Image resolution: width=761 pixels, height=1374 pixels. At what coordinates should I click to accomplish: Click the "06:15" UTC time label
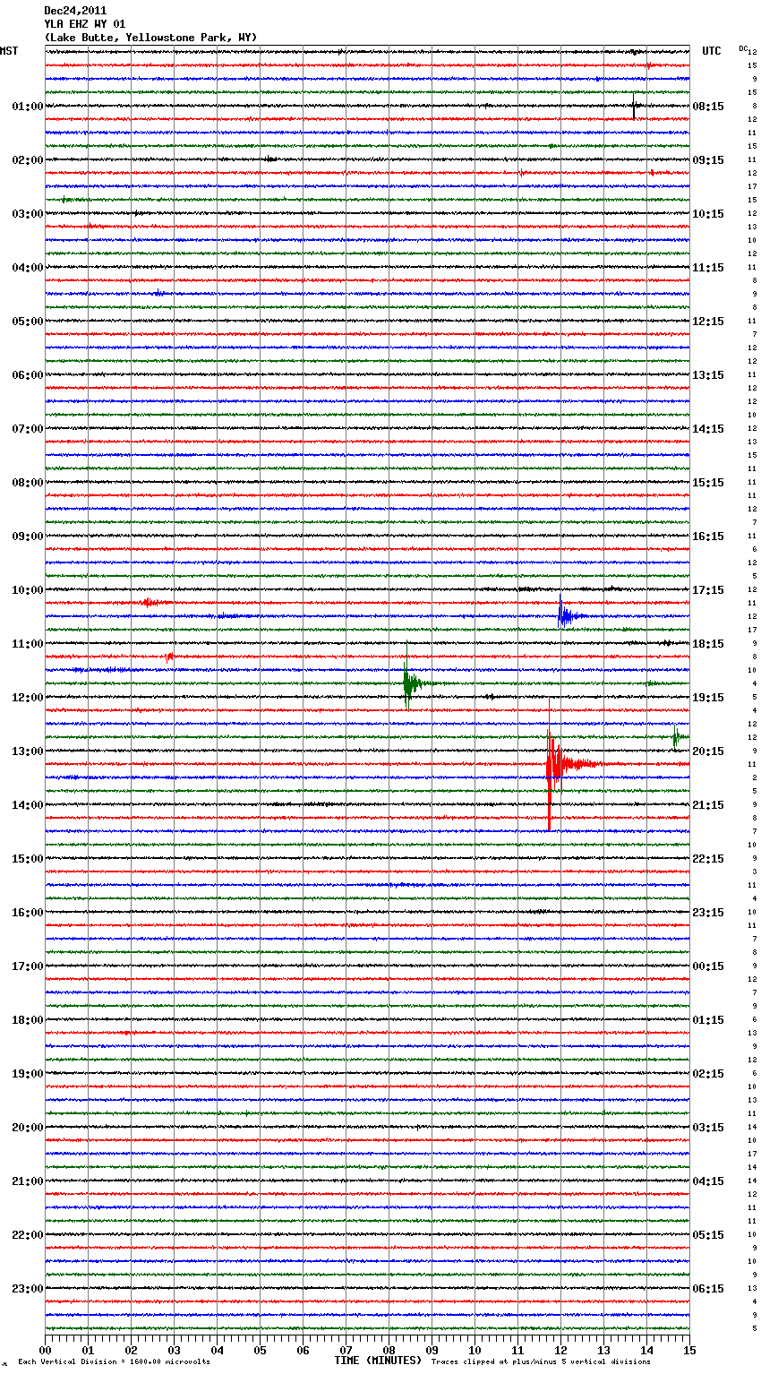pos(708,1289)
